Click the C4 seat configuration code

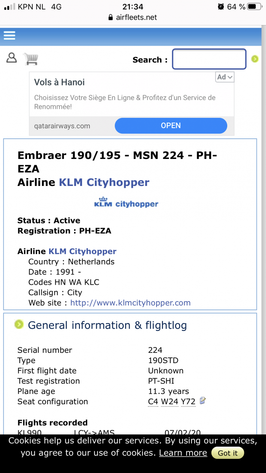[x=153, y=402]
